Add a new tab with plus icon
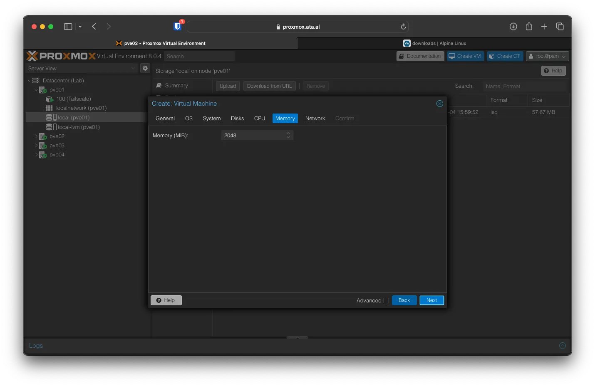The image size is (595, 386). [x=544, y=27]
